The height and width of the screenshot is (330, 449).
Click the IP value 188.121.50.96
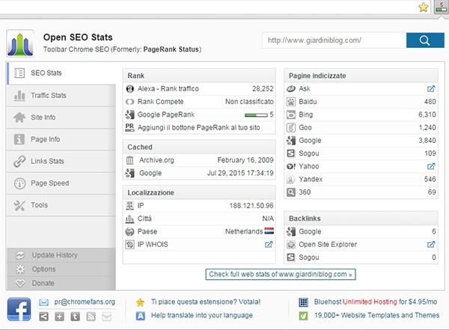pyautogui.click(x=251, y=206)
